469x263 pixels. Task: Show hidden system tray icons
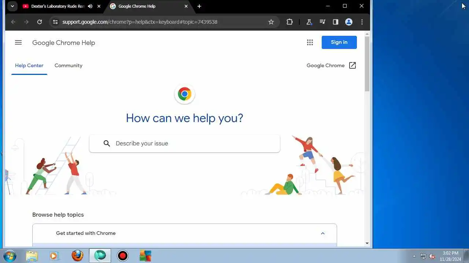(x=414, y=256)
